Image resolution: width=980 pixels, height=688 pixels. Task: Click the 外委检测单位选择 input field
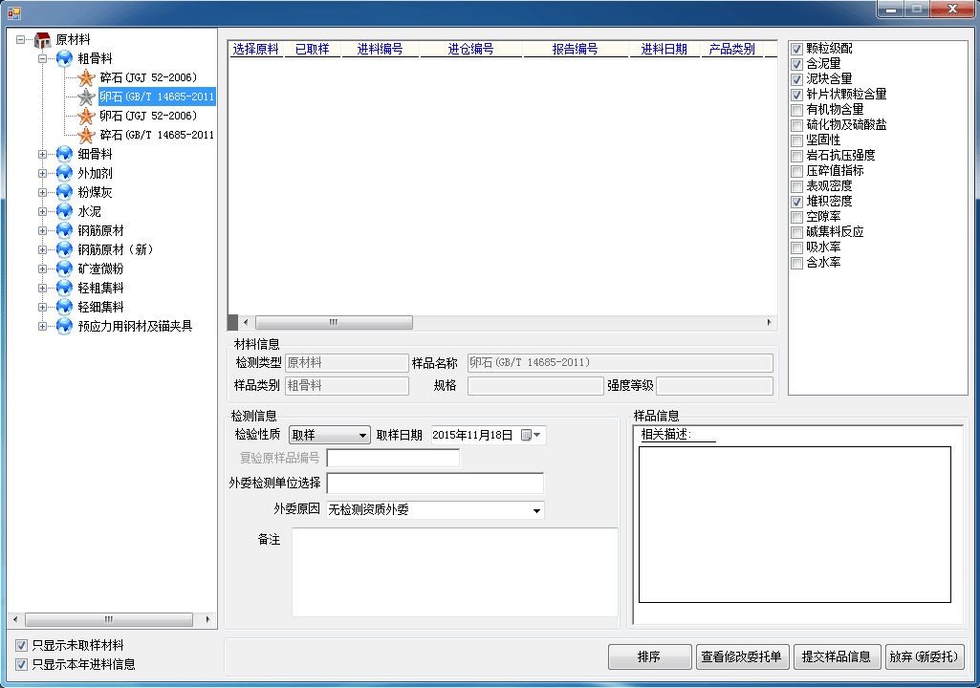[x=435, y=484]
